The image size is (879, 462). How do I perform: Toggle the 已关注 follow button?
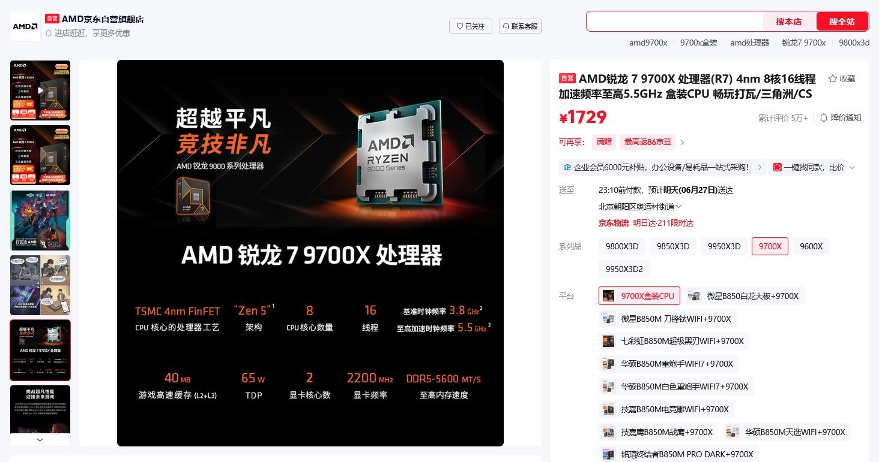click(471, 26)
